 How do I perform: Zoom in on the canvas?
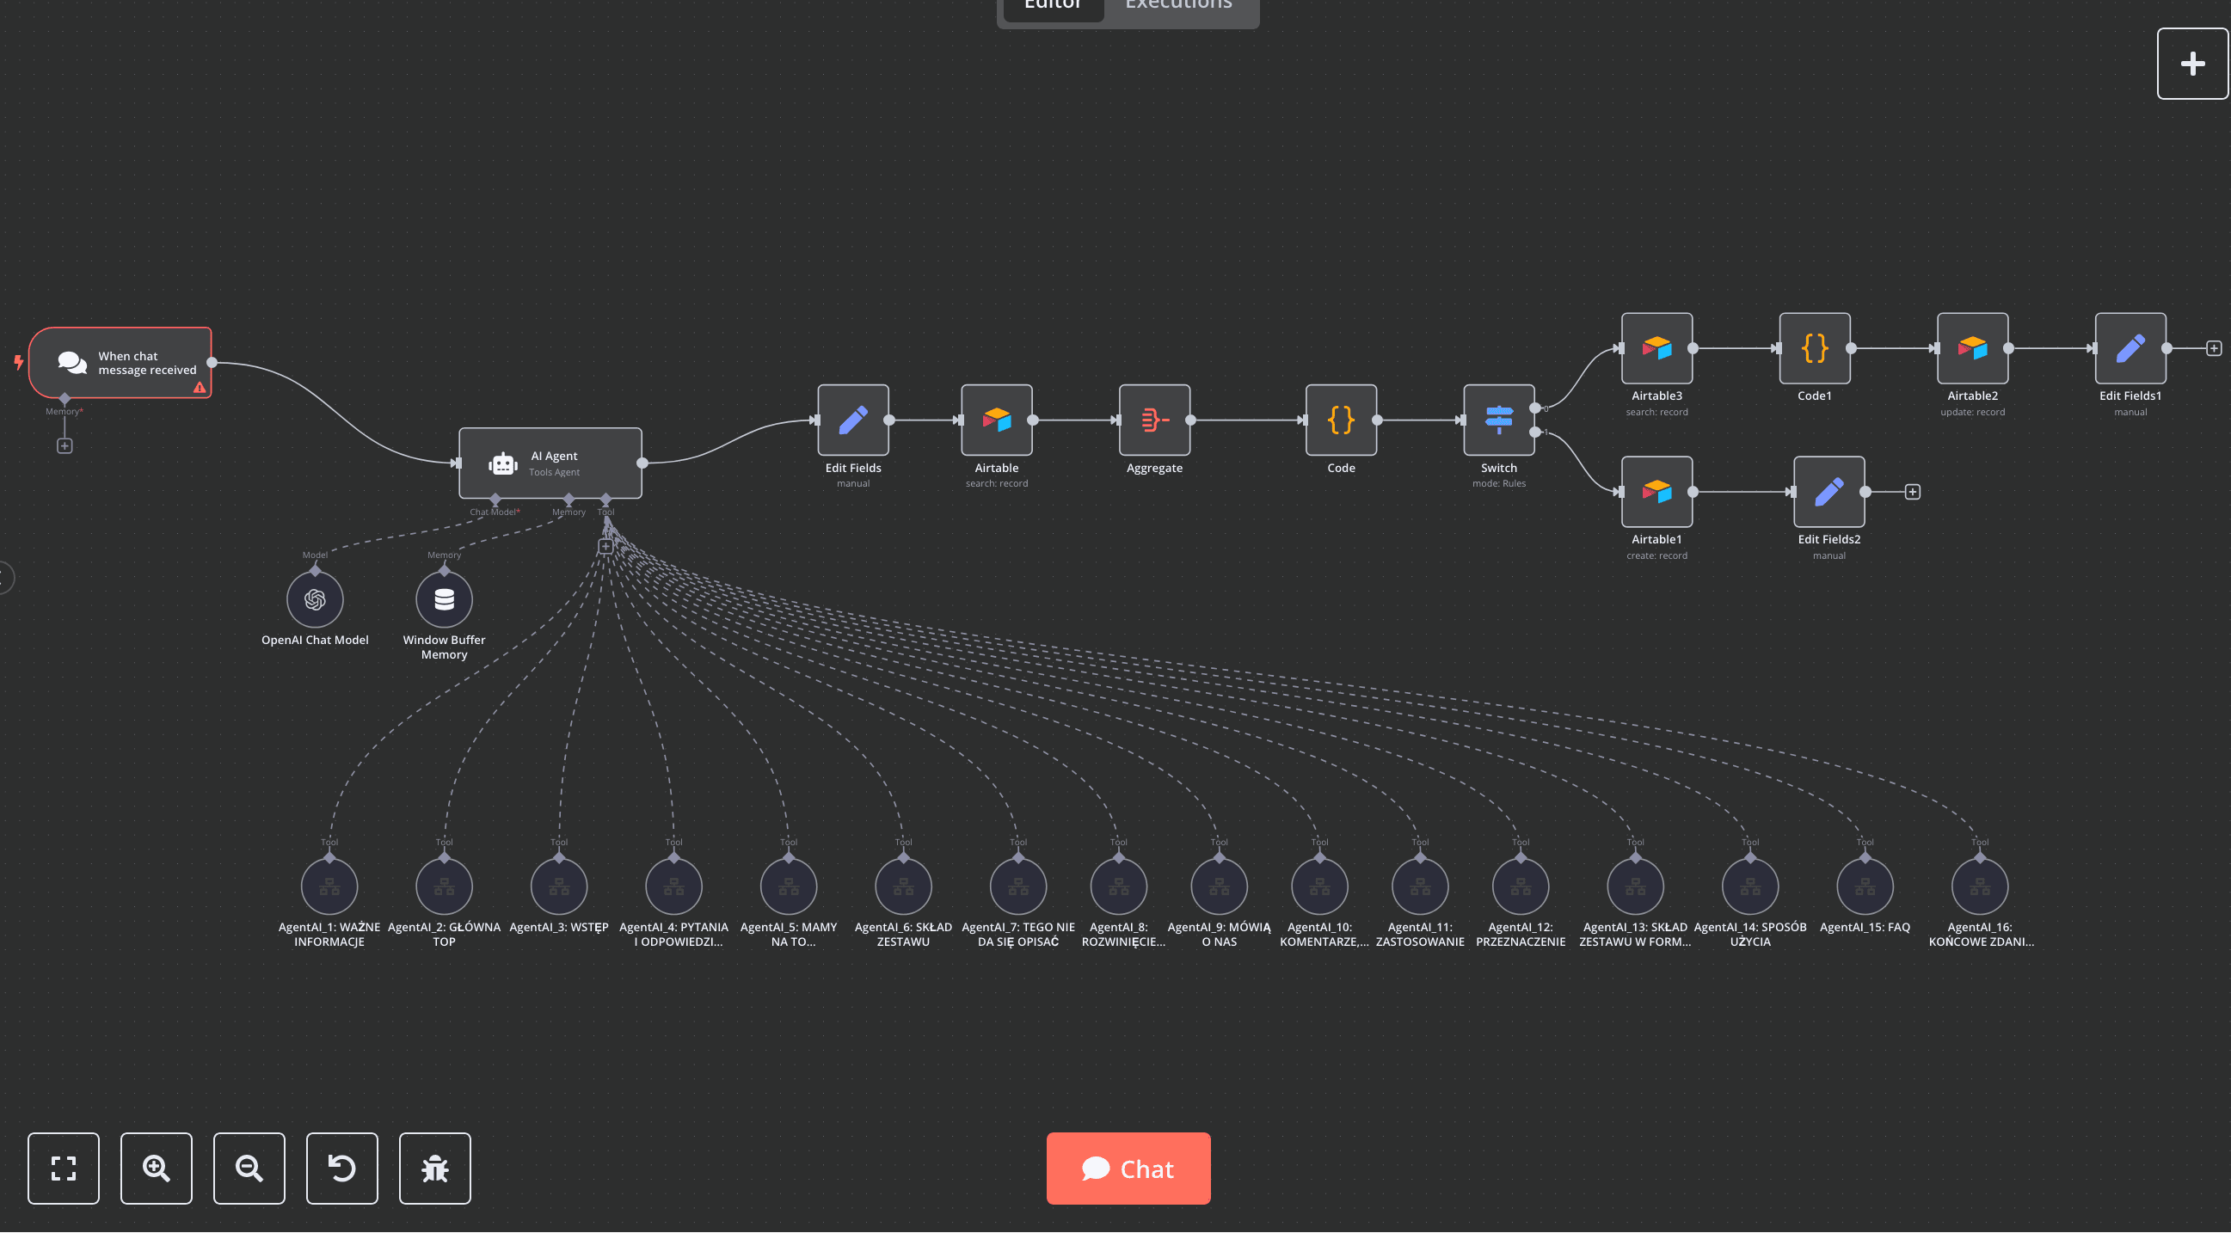pyautogui.click(x=156, y=1169)
